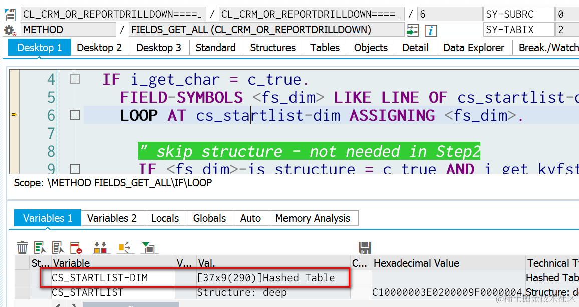The width and height of the screenshot is (579, 307).
Task: Switch to the Desktop 3 tab
Action: coord(159,48)
